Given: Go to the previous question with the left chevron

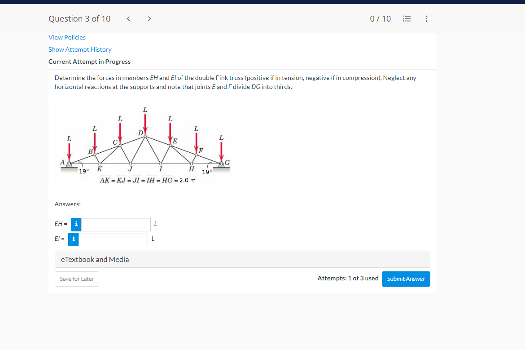Looking at the screenshot, I should (128, 18).
